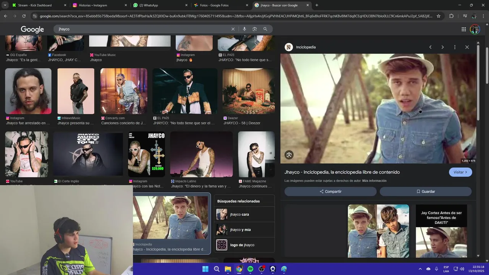Open the Instagram mugshot Jhayco arrest thumbnail
Viewport: 489px width, 275px height.
point(28,91)
